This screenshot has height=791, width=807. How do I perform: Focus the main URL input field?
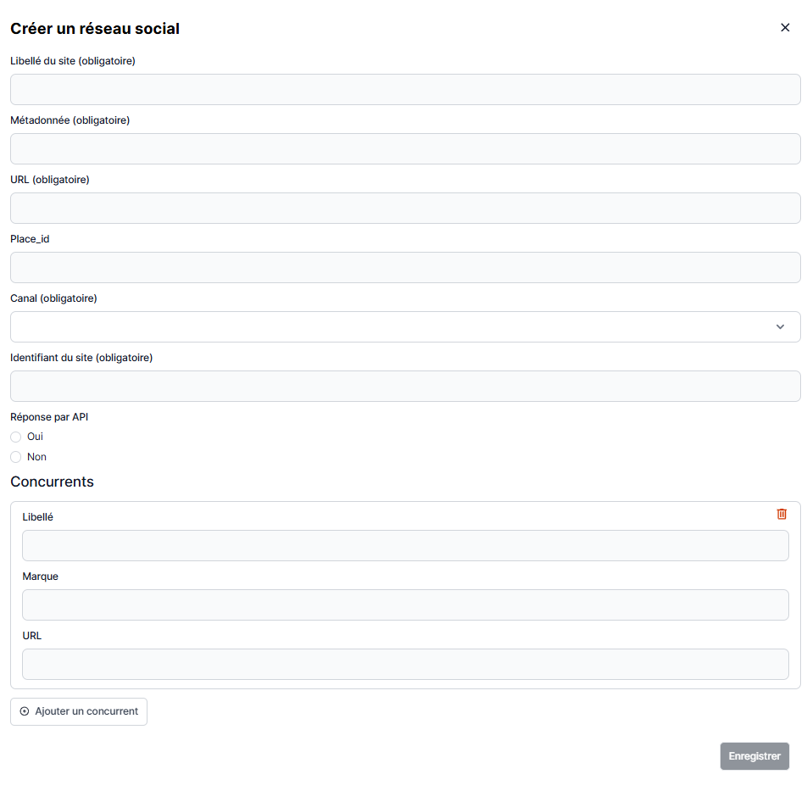click(x=405, y=209)
